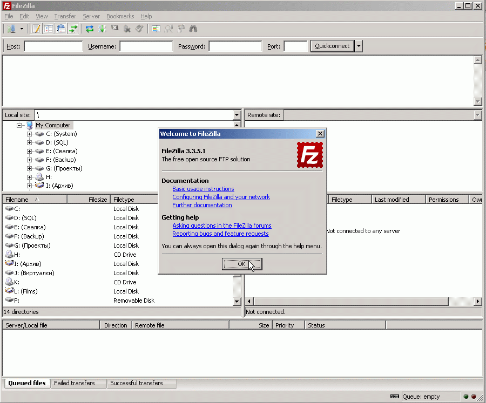This screenshot has width=486, height=403.
Task: Toggle processing of the transfer queue
Action: [102, 29]
